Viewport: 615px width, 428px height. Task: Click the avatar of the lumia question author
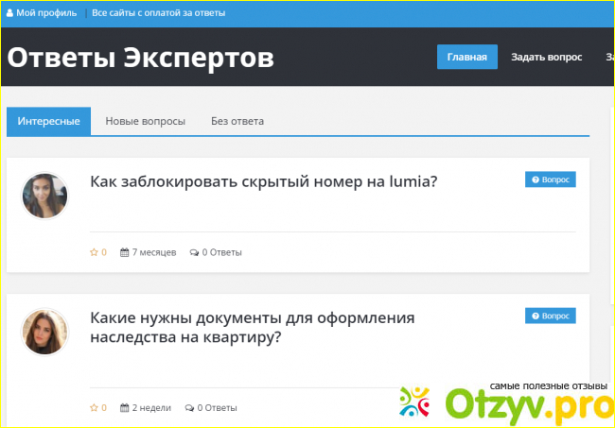coord(44,196)
